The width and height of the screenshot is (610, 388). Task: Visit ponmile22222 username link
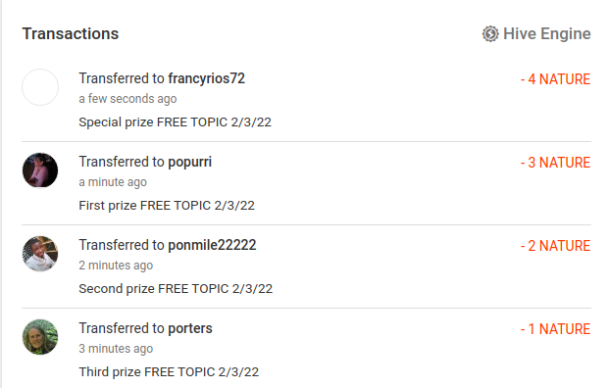(x=212, y=245)
